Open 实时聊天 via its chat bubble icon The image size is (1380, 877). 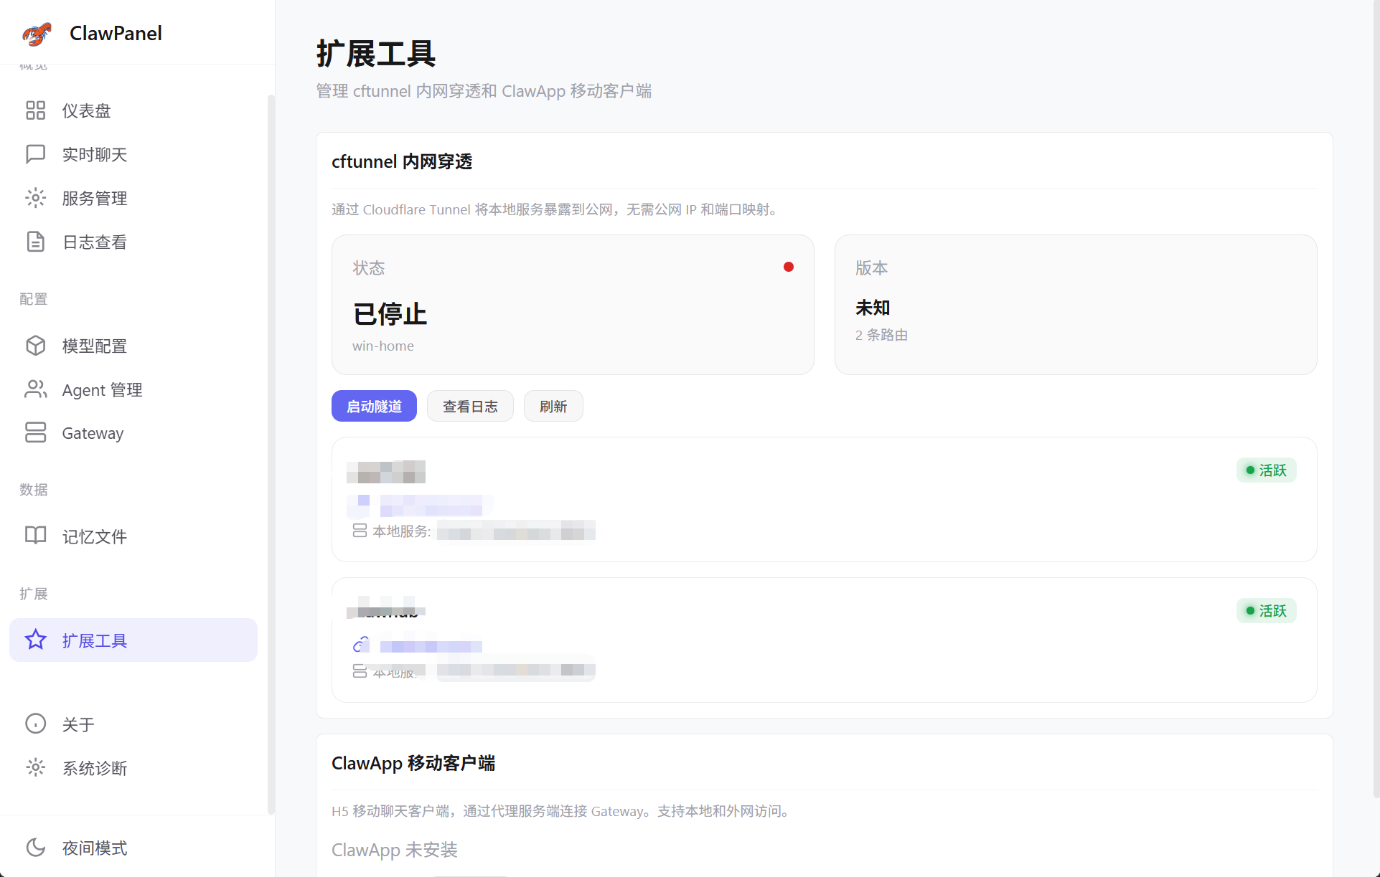coord(36,154)
